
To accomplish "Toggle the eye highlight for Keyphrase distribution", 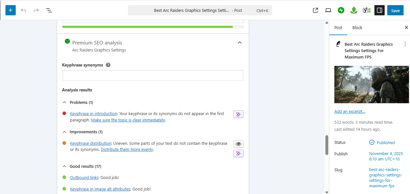I will click(238, 144).
